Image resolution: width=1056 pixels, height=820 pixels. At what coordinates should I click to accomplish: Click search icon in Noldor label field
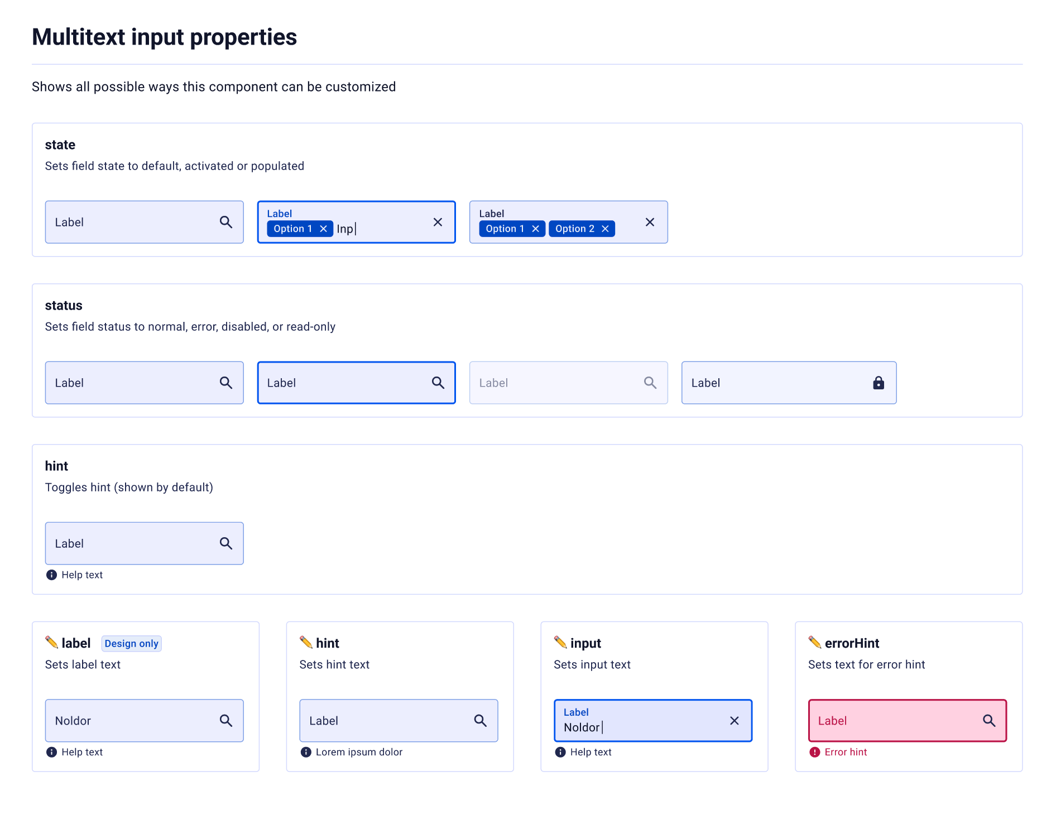(226, 721)
